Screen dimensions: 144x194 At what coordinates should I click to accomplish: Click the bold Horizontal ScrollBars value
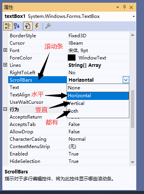tap(81, 80)
